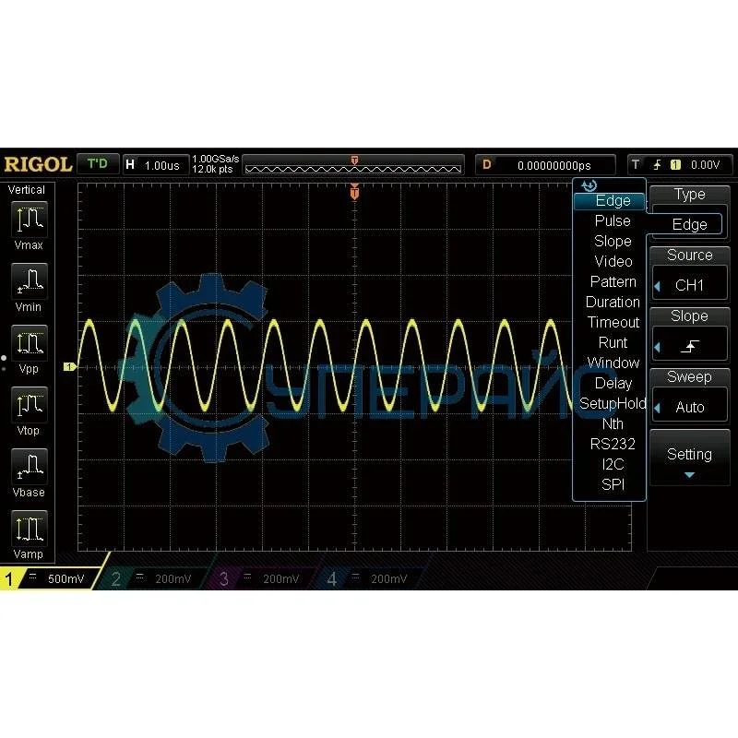The width and height of the screenshot is (738, 738).
Task: Open the trigger Type dropdown
Action: tap(689, 224)
